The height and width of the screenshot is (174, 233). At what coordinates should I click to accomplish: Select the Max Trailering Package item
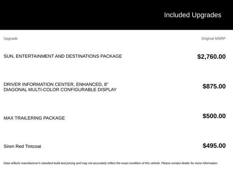[x=34, y=118]
